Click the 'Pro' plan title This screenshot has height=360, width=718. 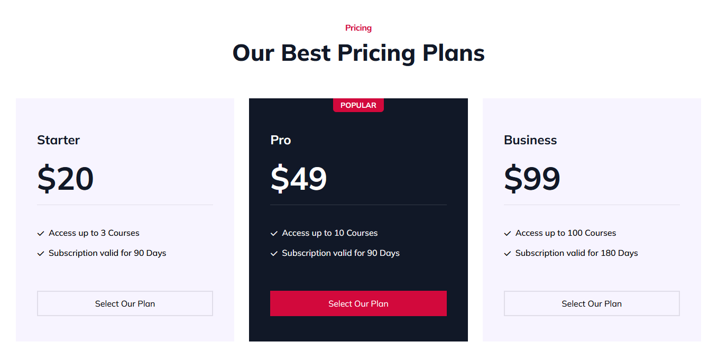pos(281,140)
